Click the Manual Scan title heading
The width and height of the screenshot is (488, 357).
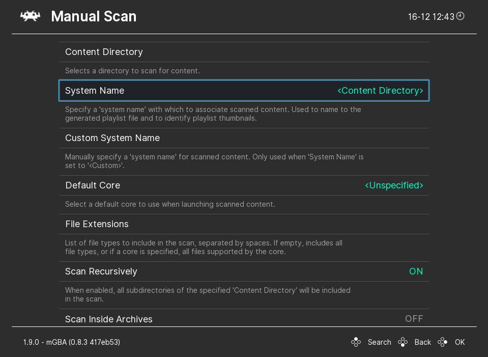94,17
